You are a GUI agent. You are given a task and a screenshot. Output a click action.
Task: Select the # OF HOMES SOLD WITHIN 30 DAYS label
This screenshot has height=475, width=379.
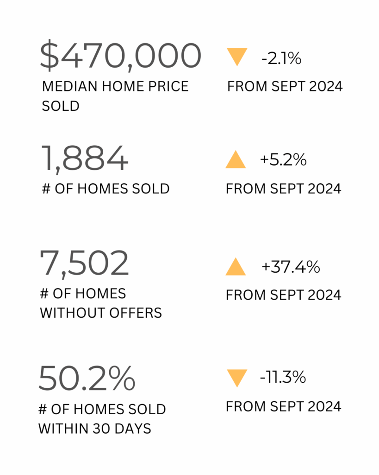coord(102,419)
